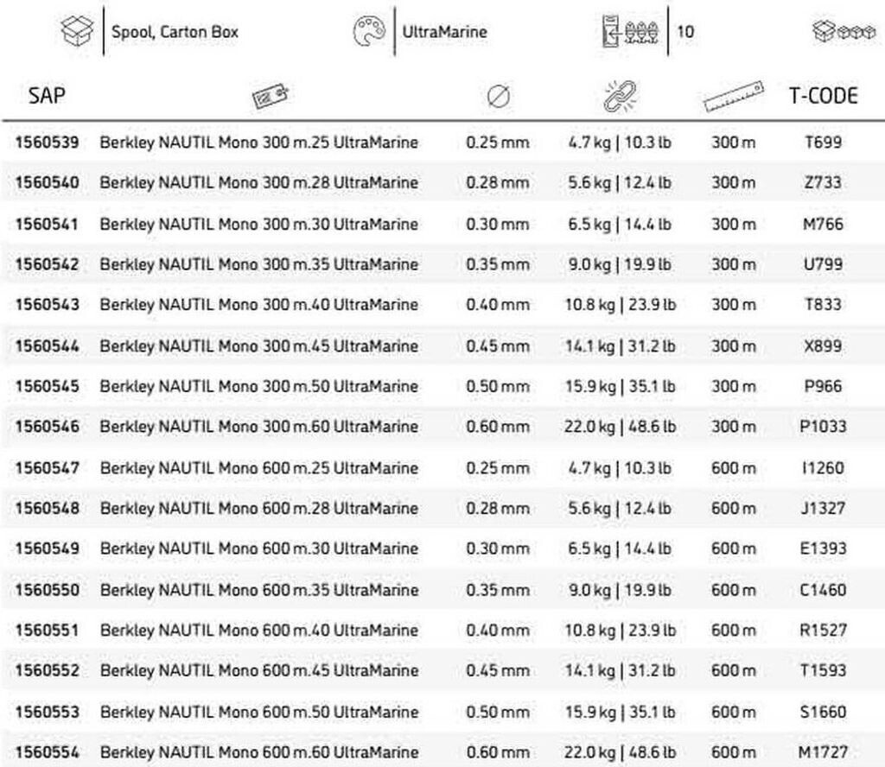The image size is (885, 767).
Task: Open SAP number 1560539
Action: click(47, 143)
